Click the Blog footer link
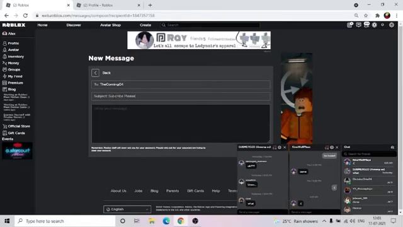403x227 pixels. click(x=154, y=190)
